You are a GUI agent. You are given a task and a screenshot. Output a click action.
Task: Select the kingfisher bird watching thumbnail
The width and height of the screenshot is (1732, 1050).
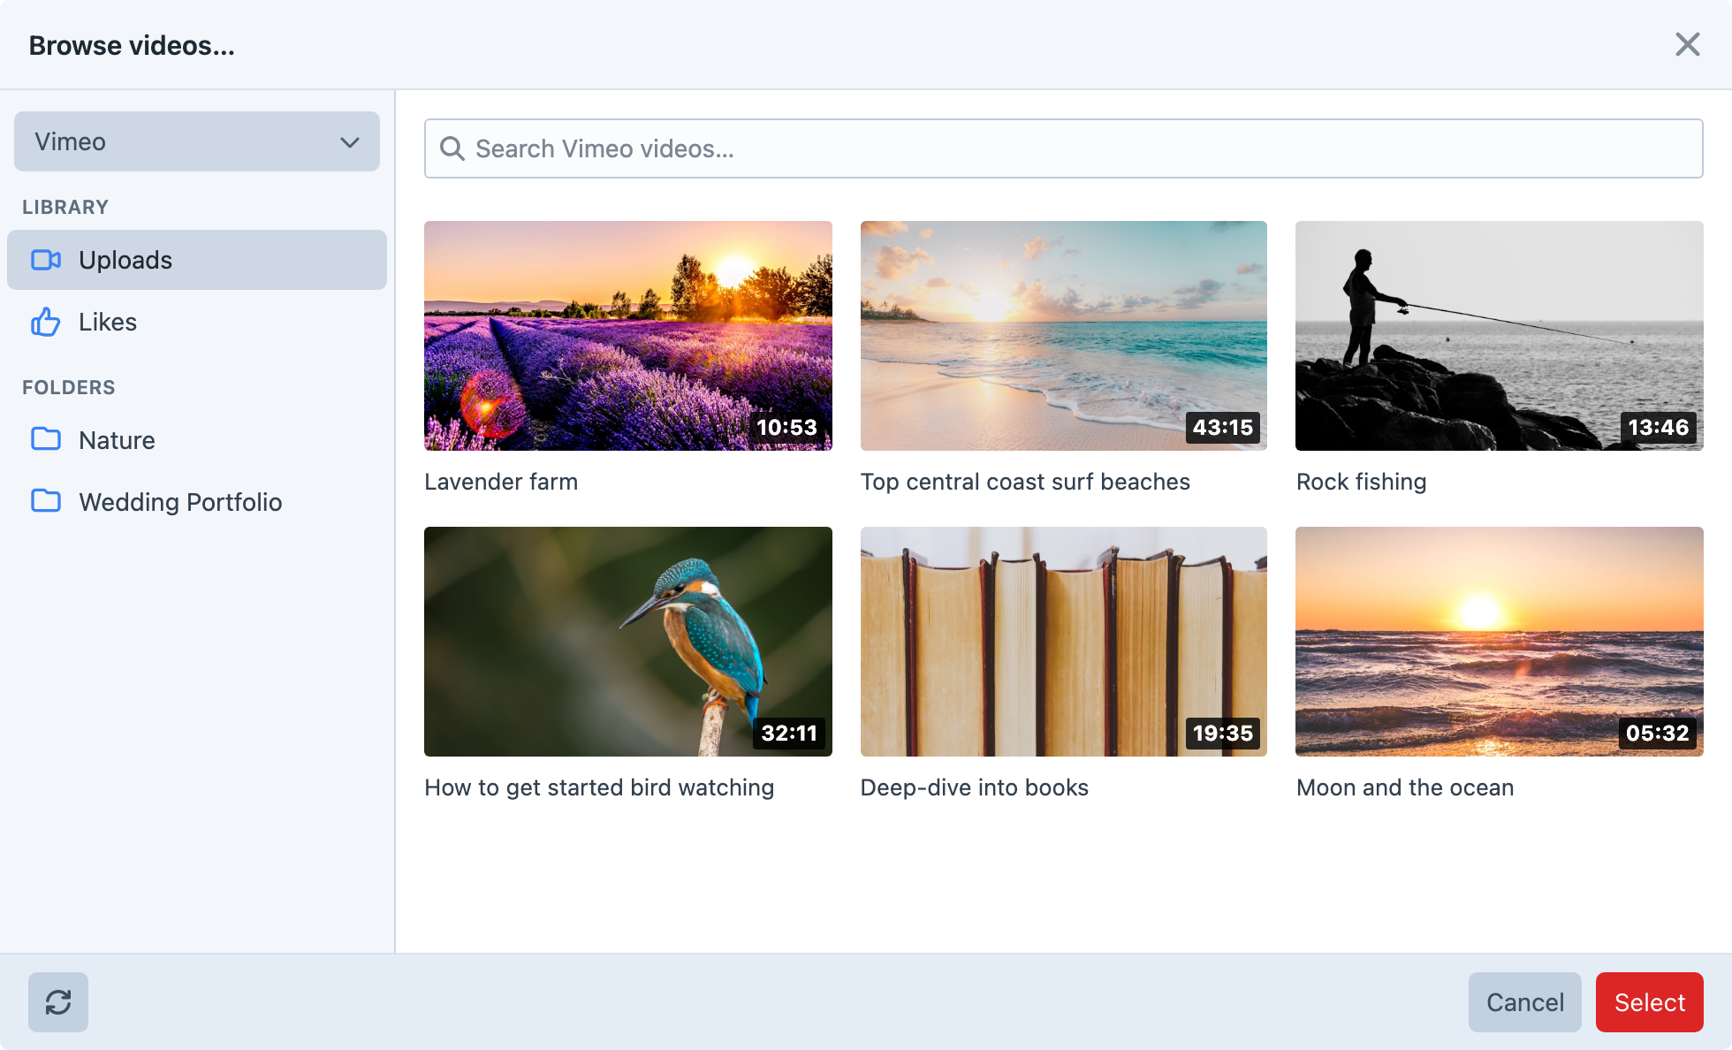pos(628,642)
